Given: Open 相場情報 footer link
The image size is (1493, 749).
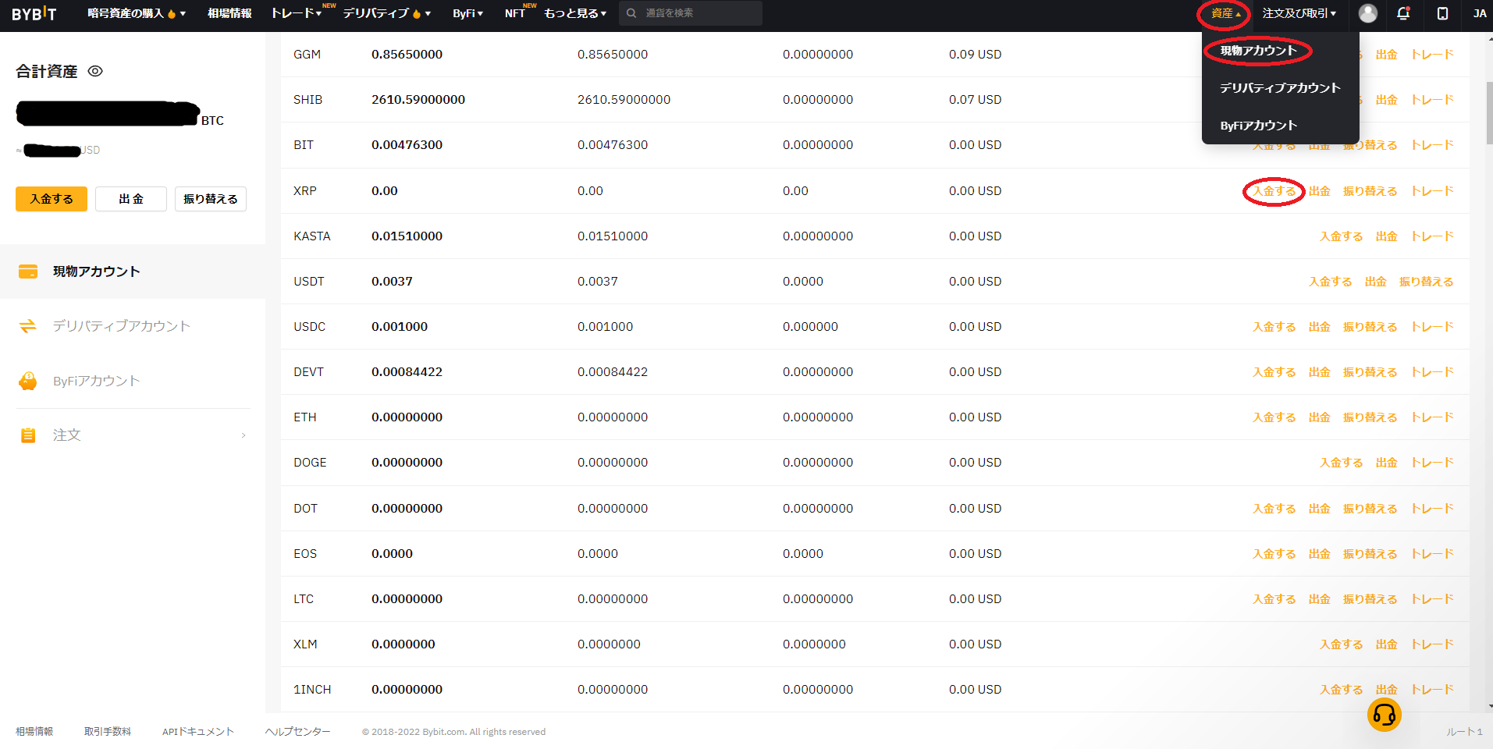Looking at the screenshot, I should pos(34,732).
